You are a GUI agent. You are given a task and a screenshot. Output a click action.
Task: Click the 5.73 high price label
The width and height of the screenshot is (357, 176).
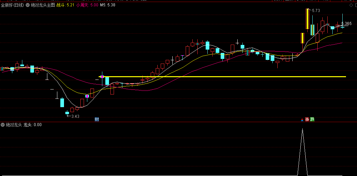316,10
